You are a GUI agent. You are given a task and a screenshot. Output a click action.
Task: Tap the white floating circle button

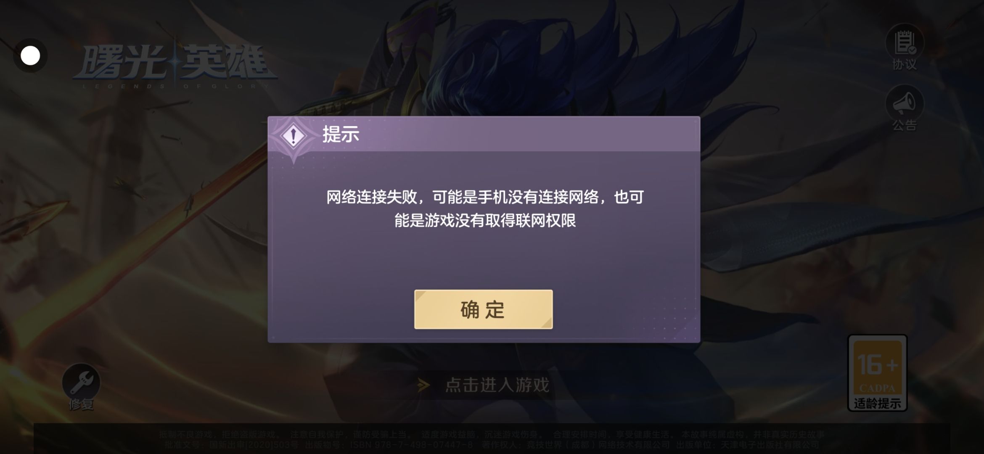(x=30, y=55)
